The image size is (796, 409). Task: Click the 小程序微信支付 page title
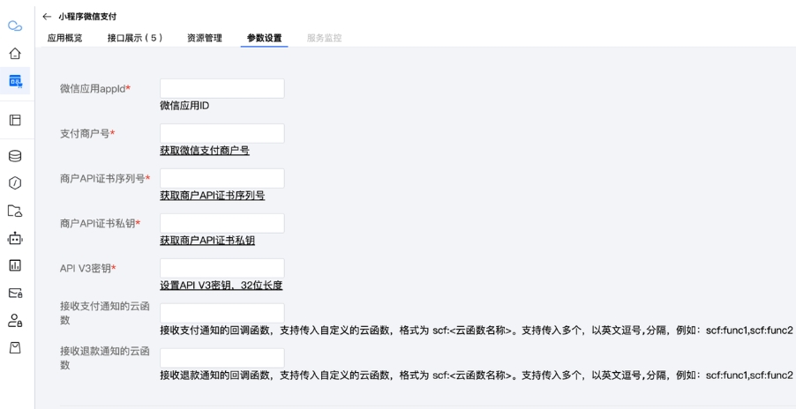point(87,16)
